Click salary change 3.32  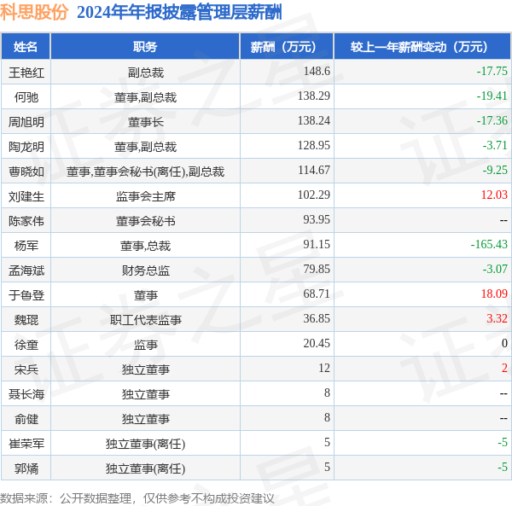click(497, 318)
